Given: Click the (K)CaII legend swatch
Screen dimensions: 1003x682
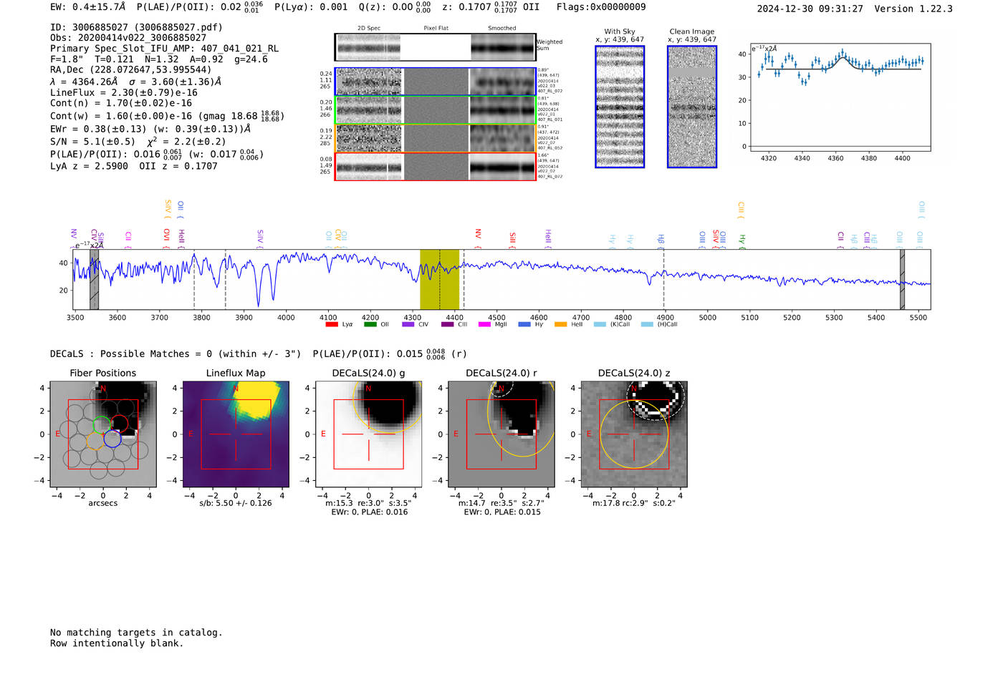Looking at the screenshot, I should [600, 324].
